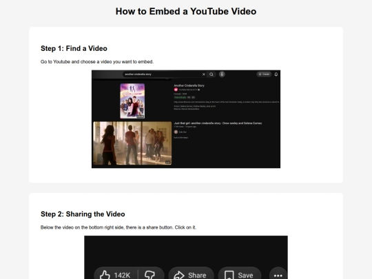Click the 'Just that girl: another cinderella story' title
372x279 pixels.
point(218,123)
